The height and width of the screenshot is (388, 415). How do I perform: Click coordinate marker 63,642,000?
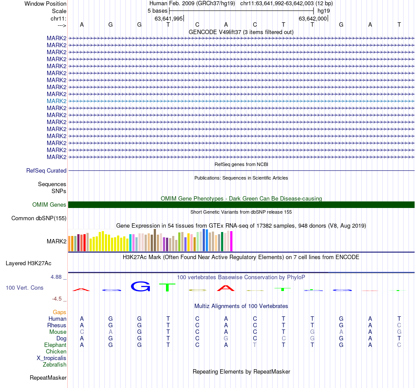tap(313, 18)
